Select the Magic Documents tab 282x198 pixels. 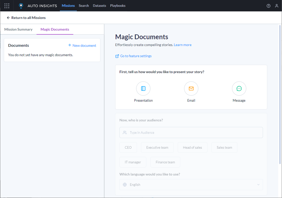point(55,29)
